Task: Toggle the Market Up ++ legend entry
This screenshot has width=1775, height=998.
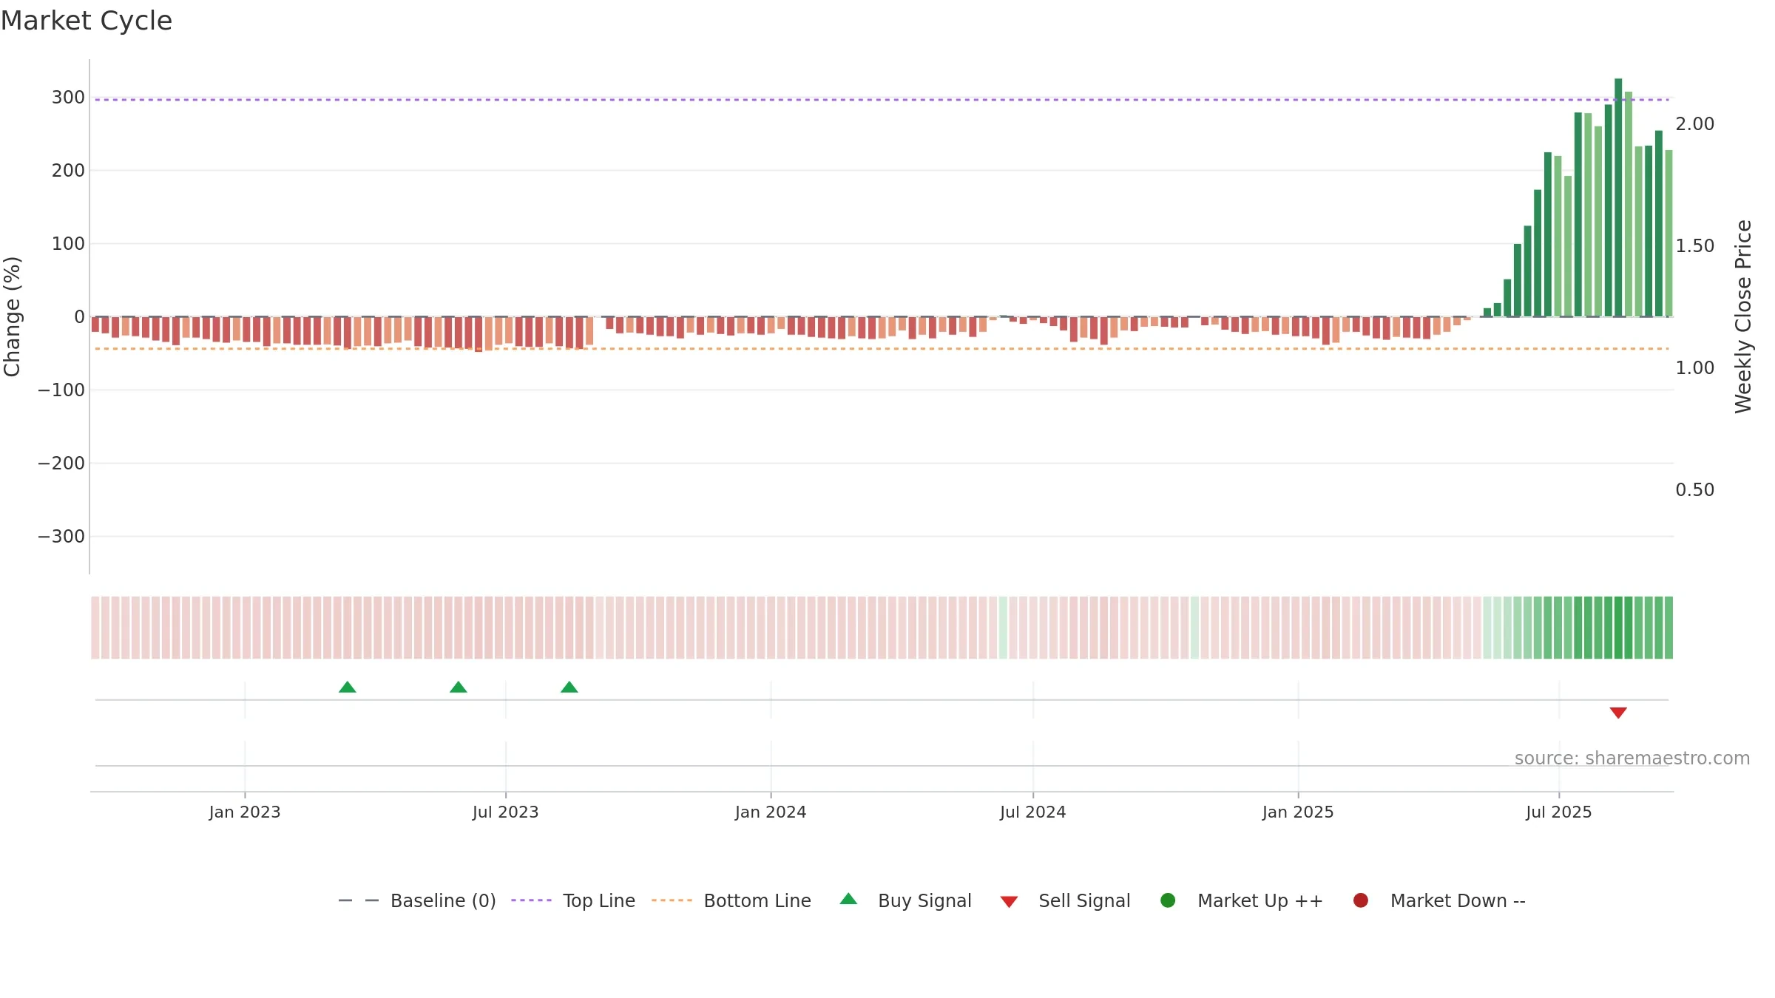Action: [x=1242, y=900]
